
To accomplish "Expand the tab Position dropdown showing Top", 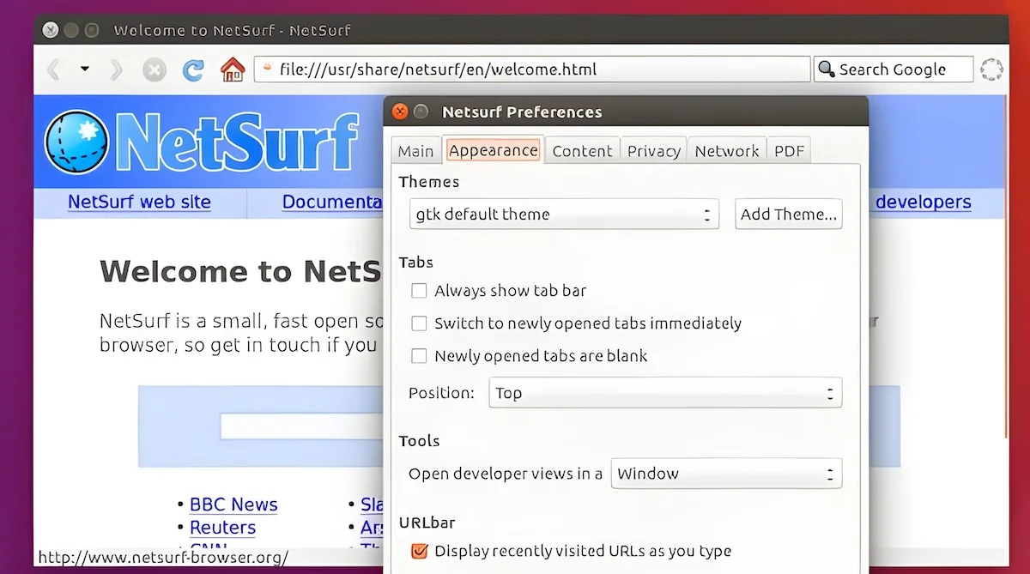I will [x=665, y=393].
